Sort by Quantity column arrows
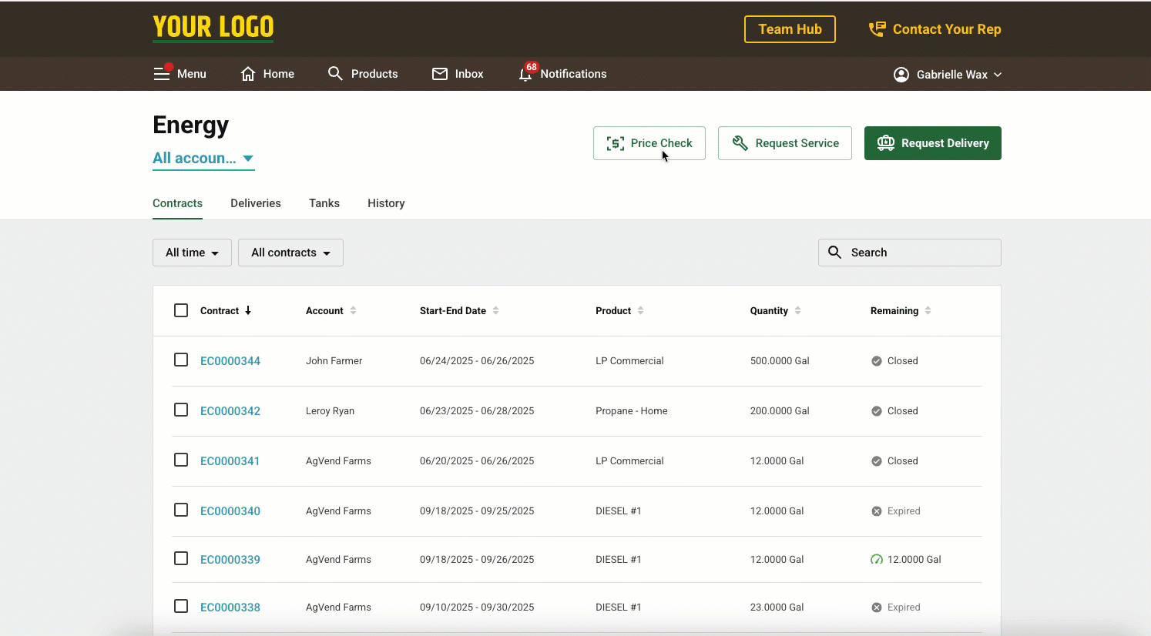The image size is (1151, 636). point(797,310)
